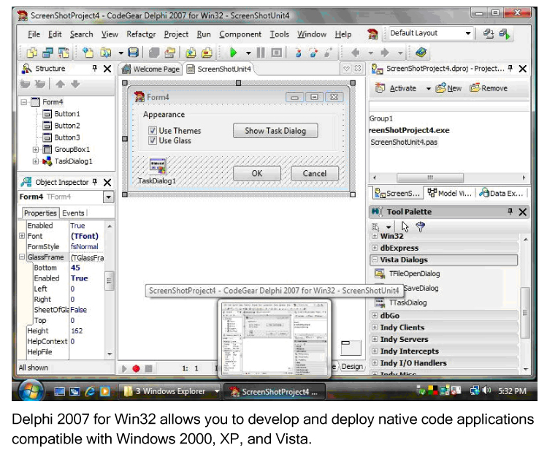Collapse the Vista Dialogs palette category
The height and width of the screenshot is (464, 547).
375,259
